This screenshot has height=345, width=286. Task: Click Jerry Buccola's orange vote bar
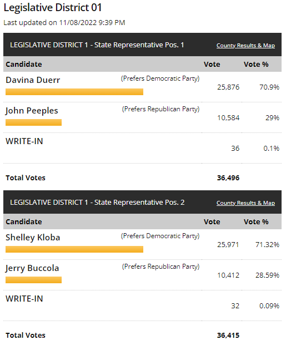coord(33,280)
